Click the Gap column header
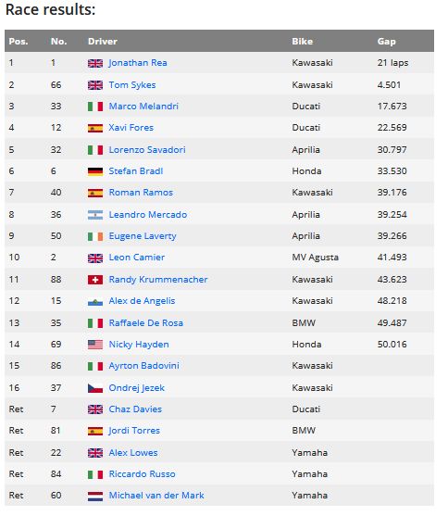448x516 pixels. (386, 42)
